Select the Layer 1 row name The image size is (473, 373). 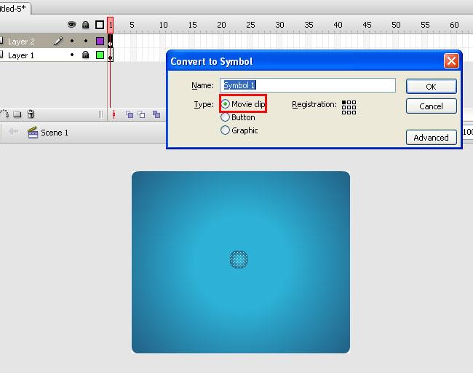[21, 55]
